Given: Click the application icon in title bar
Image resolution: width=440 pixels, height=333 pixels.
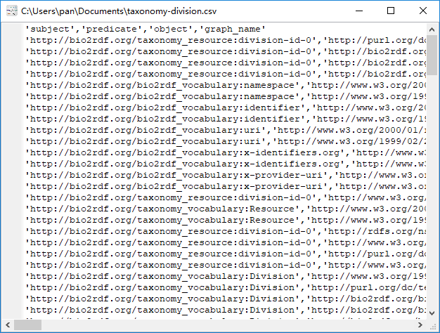Looking at the screenshot, I should click(x=11, y=11).
